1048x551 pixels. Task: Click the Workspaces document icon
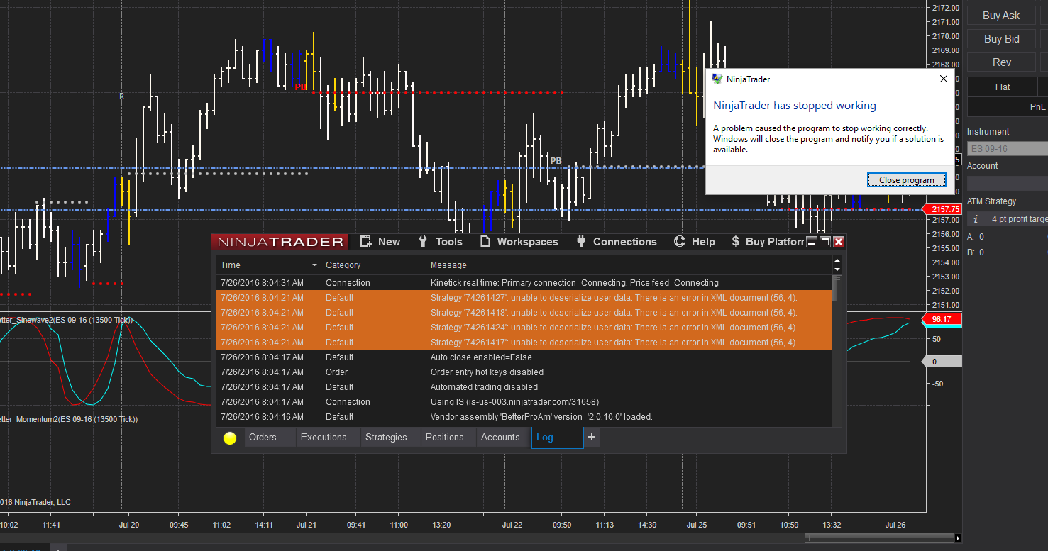tap(485, 242)
